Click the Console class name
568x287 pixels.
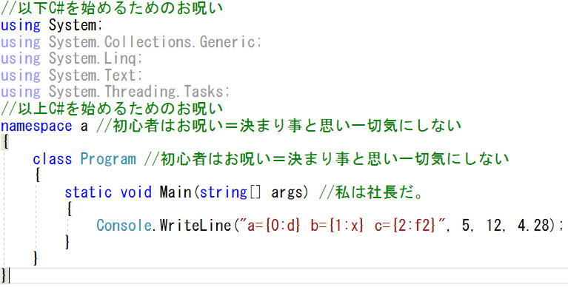(124, 225)
